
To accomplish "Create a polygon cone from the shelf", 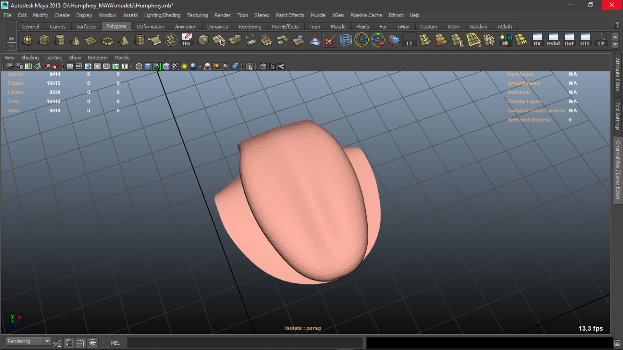I will 76,40.
